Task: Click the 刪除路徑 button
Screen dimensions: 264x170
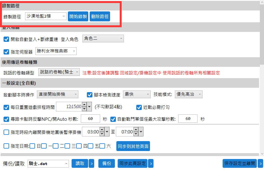Action: [100, 17]
